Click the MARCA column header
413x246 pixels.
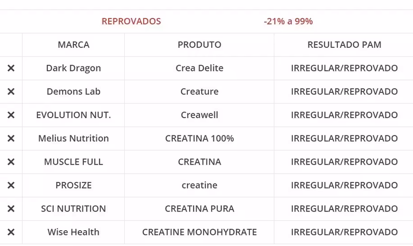pyautogui.click(x=74, y=45)
